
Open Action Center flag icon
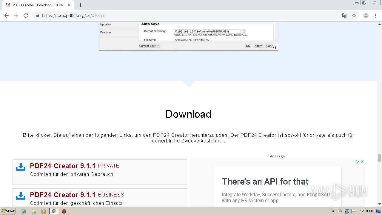pos(353,211)
